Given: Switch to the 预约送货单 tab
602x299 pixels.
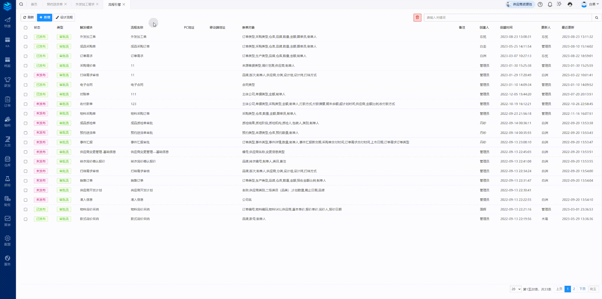Looking at the screenshot, I should tap(55, 4).
